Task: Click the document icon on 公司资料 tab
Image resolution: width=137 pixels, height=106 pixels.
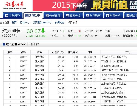Action: 47,16
